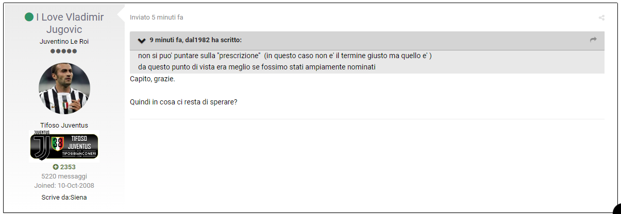
Task: Click the green online status dot
Action: (x=29, y=17)
